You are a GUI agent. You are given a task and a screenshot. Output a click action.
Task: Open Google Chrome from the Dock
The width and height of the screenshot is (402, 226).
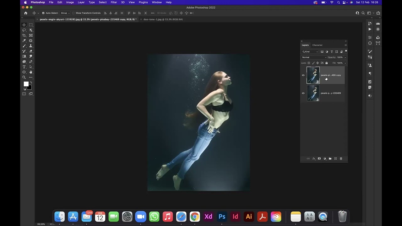coord(195,217)
